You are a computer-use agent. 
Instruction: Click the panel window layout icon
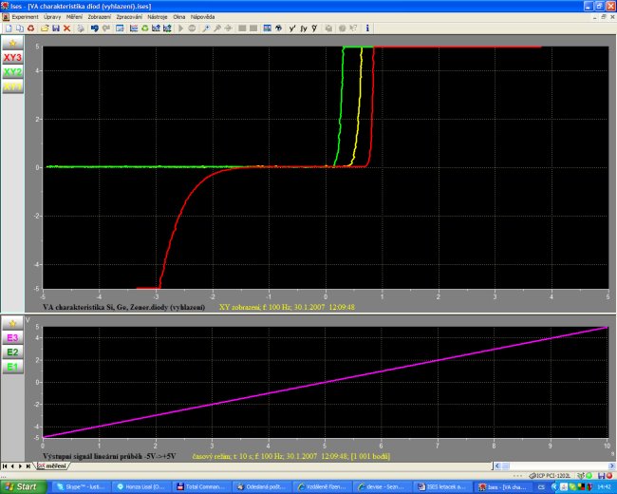[120, 28]
